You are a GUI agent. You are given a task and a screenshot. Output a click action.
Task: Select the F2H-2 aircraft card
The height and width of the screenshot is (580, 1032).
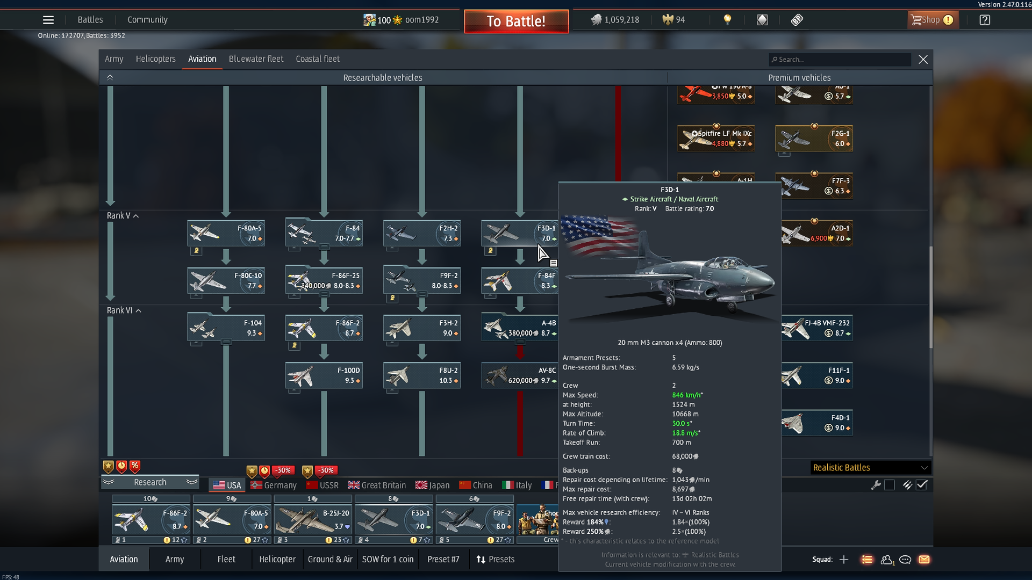[x=421, y=233]
